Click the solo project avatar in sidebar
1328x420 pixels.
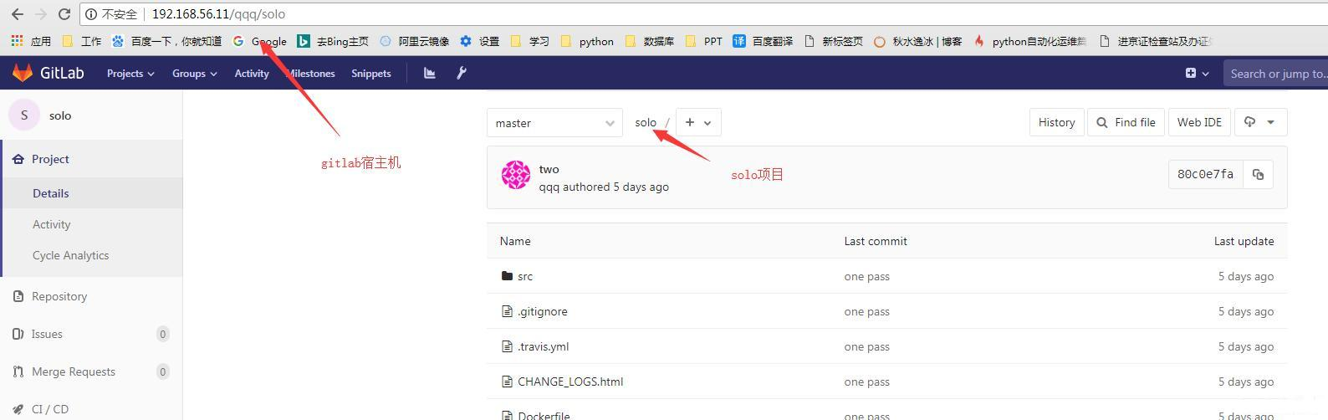coord(24,115)
